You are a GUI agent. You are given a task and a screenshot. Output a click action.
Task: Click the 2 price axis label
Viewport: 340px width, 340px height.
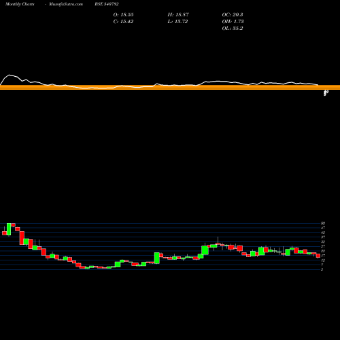(322, 269)
